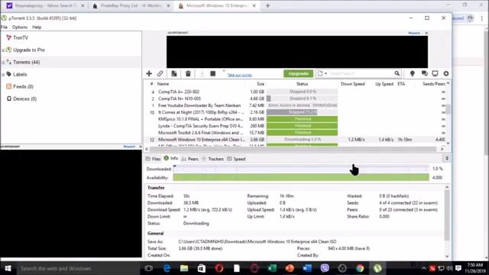Sort torrents by ETA column header
The height and width of the screenshot is (275, 489).
coord(401,84)
